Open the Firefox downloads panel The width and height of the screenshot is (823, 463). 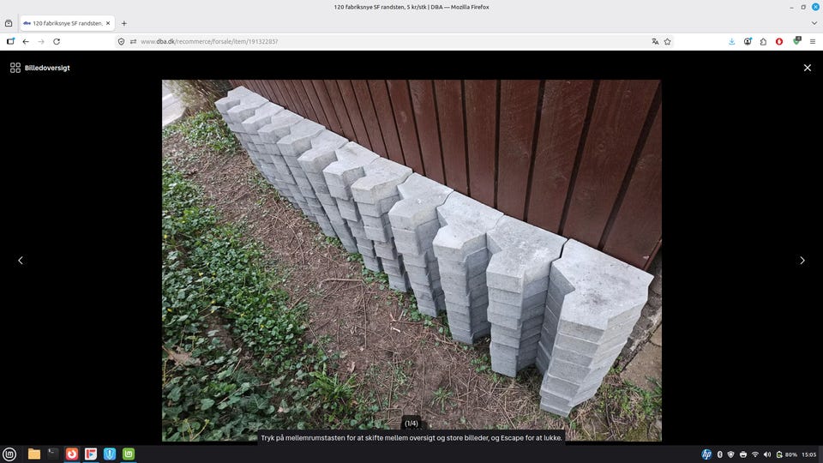pos(731,41)
